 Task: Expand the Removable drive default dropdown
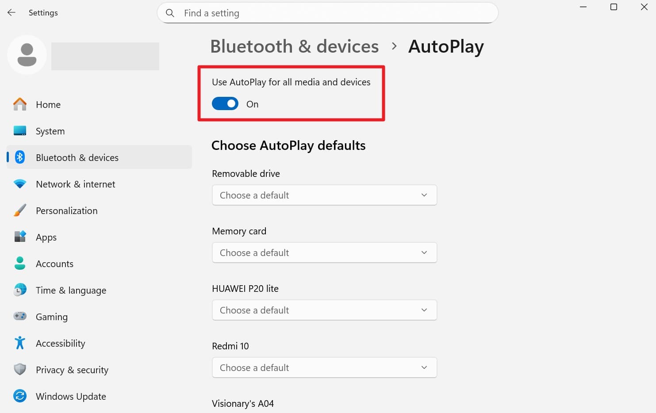pyautogui.click(x=324, y=195)
